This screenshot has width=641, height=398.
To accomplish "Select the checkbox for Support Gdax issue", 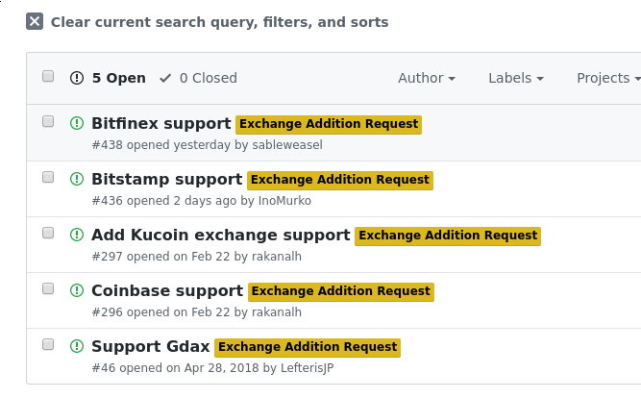I will pyautogui.click(x=48, y=344).
